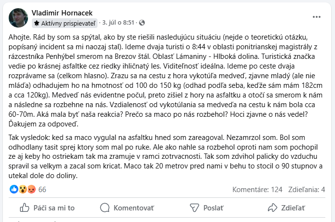The height and width of the screenshot is (222, 335).
Task: Click the blue Like reaction emoji
Action: click(x=14, y=189)
